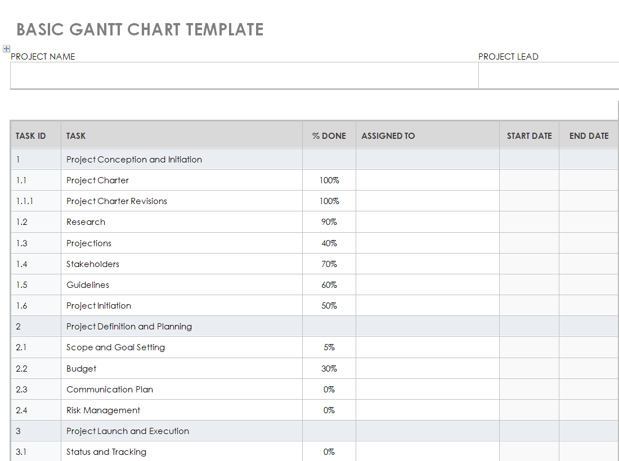The width and height of the screenshot is (619, 461).
Task: Click the 60% value for Guidelines
Action: pyautogui.click(x=329, y=284)
